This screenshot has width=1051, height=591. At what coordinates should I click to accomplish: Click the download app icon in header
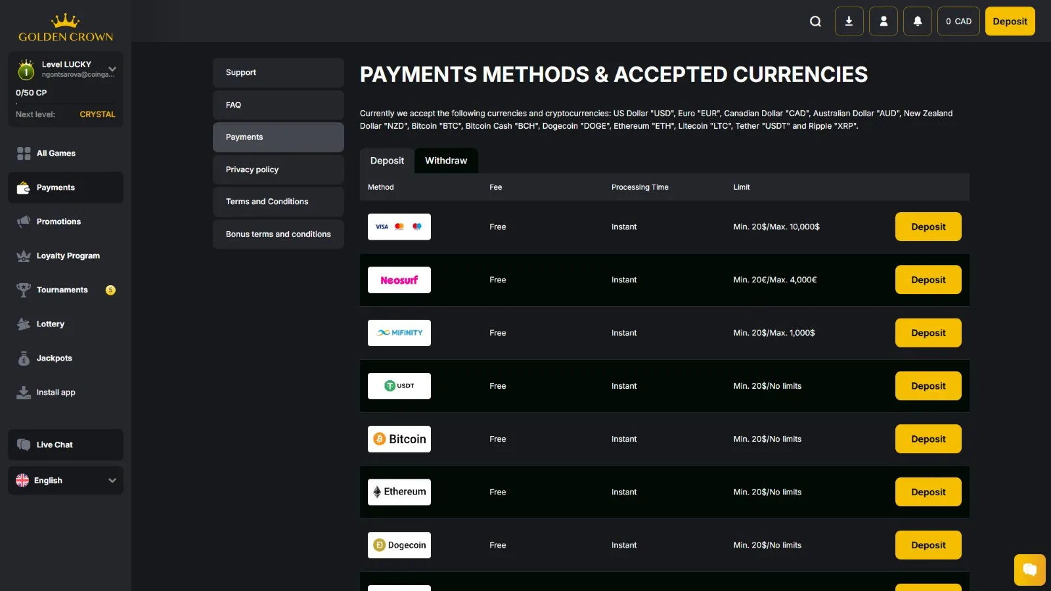click(x=849, y=22)
